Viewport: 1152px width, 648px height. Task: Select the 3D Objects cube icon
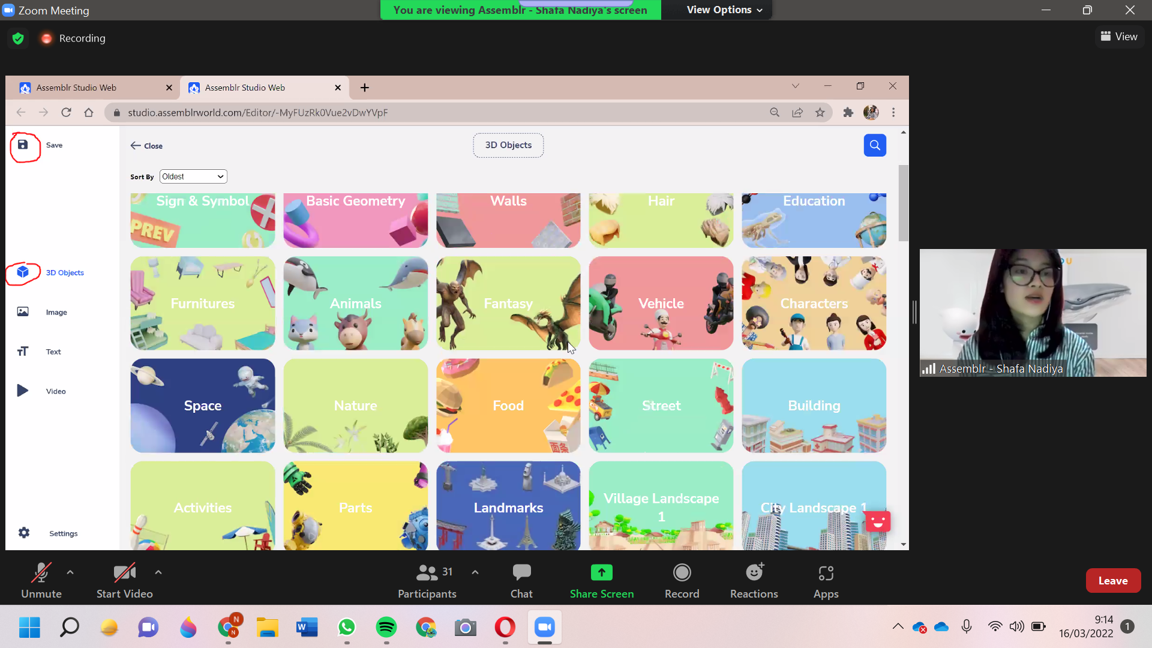point(23,272)
